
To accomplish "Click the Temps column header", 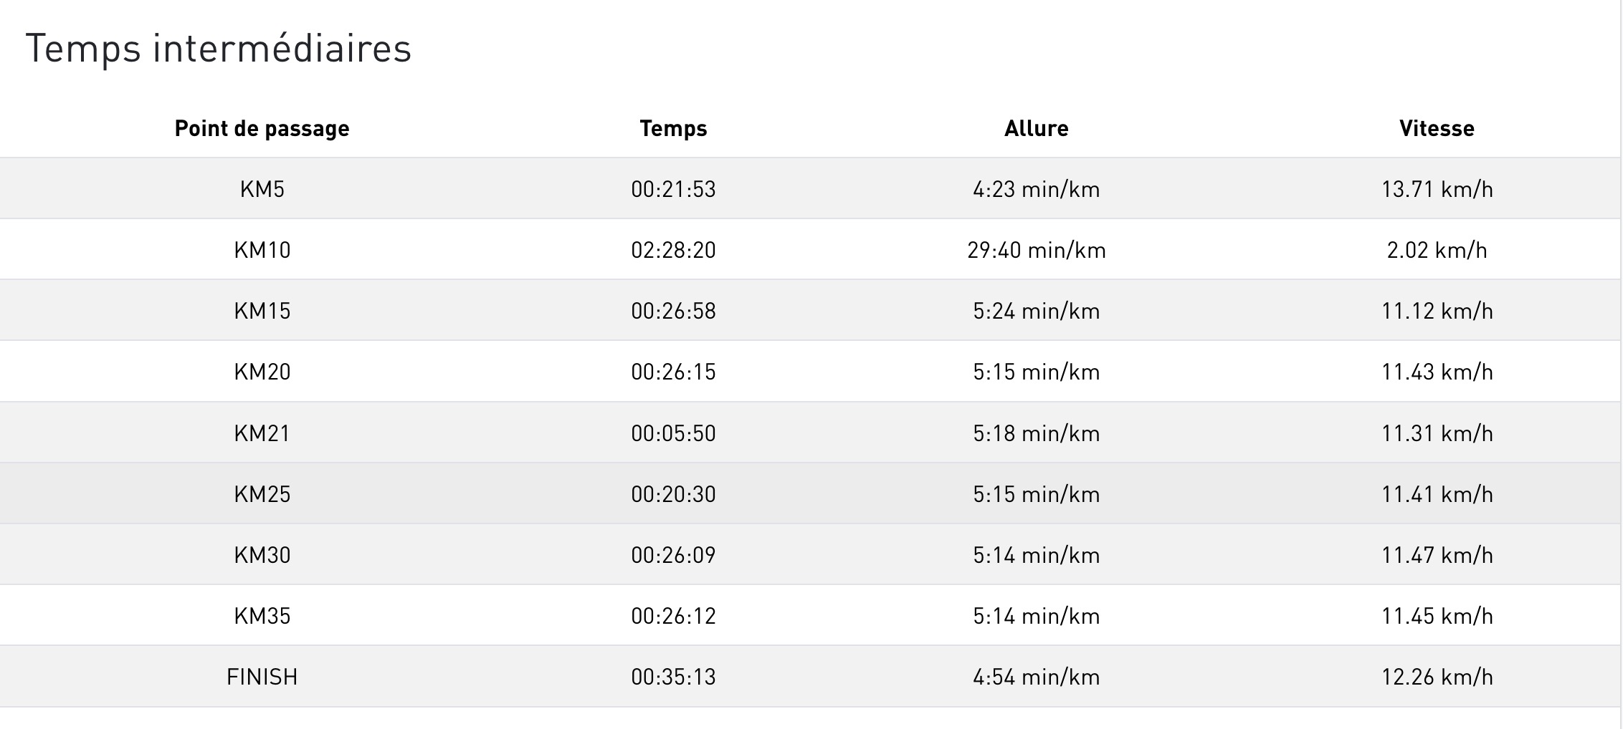I will pos(673,128).
